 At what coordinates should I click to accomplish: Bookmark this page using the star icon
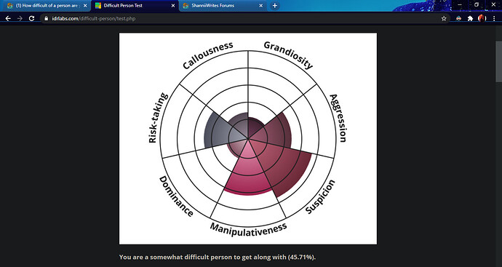click(444, 19)
